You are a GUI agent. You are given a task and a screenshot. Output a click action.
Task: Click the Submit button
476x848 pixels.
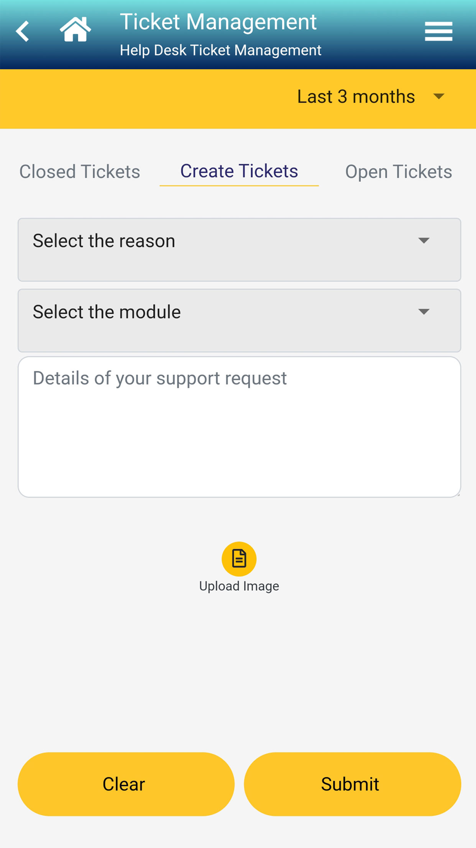(x=352, y=784)
